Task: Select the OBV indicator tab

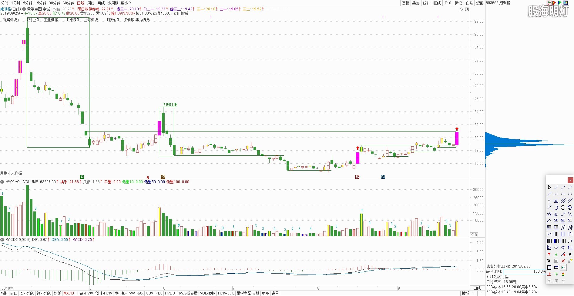Action: 149,293
